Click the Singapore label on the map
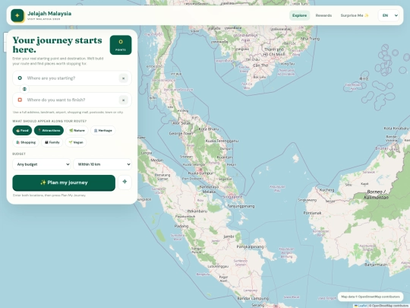The height and width of the screenshot is (308, 410). click(233, 196)
